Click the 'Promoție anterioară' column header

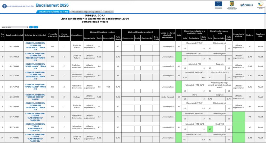[52, 35]
